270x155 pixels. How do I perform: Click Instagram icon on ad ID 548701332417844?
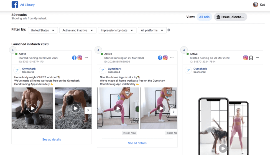pos(246,58)
